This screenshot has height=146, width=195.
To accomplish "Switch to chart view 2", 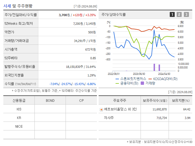I will click(x=179, y=14).
